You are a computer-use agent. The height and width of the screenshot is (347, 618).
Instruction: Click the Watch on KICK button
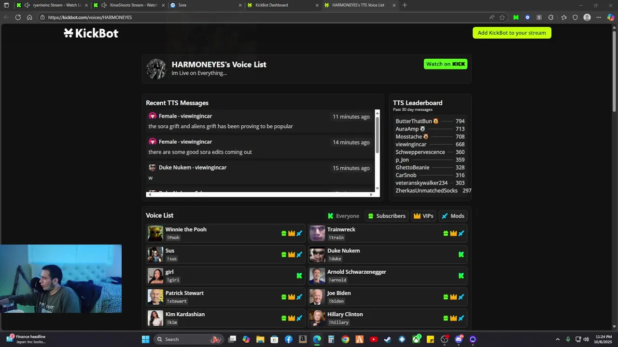coord(445,64)
